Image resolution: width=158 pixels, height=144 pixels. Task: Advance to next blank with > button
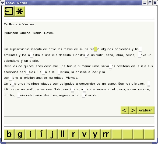coord(133,110)
